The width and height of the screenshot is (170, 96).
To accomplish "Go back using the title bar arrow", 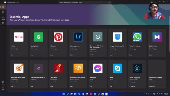I will 2,2.
